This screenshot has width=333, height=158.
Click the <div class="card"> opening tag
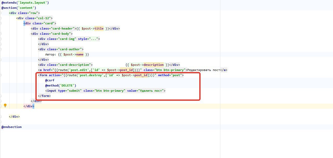pos(40,23)
